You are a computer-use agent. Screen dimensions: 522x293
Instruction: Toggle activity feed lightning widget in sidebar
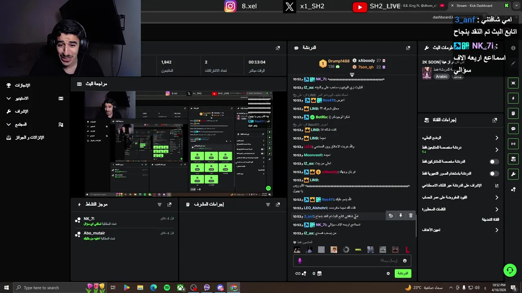tap(513, 98)
